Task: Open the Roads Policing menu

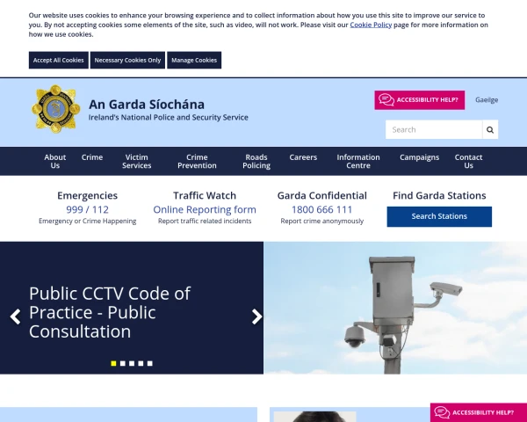Action: point(256,161)
